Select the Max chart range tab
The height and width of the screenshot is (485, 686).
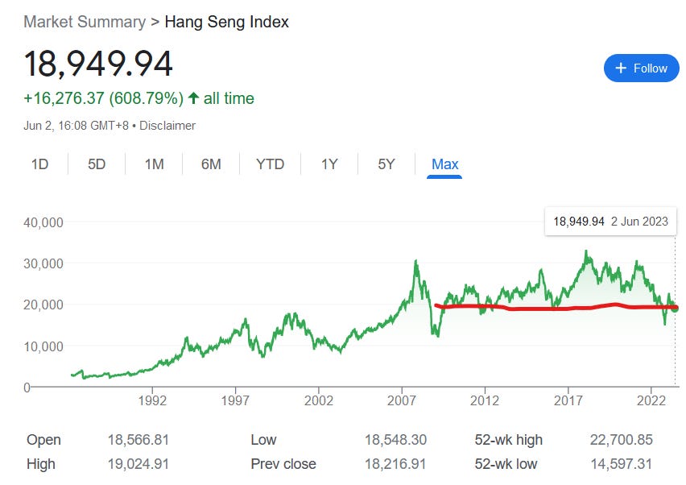(444, 164)
